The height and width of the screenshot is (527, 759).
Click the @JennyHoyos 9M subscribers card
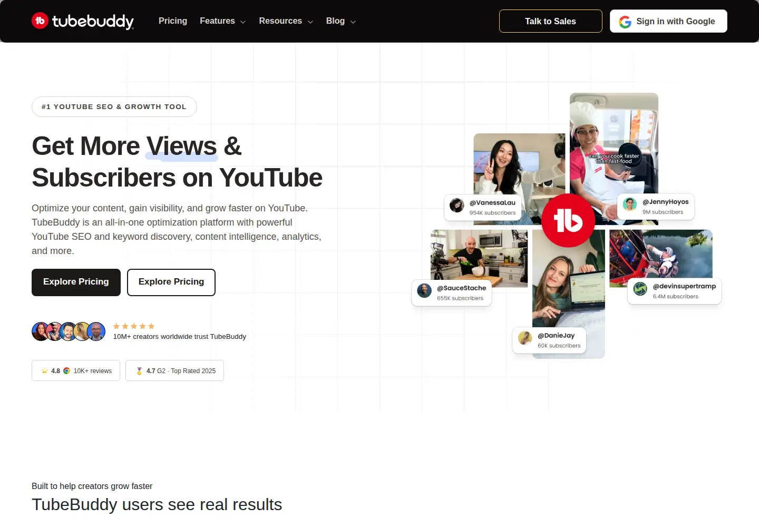(x=656, y=207)
